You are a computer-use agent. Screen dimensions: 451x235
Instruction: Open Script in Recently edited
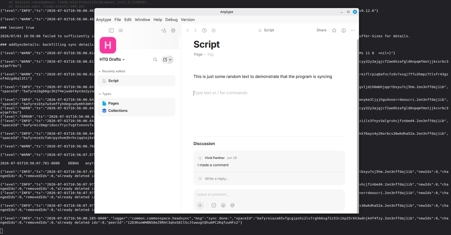[136, 81]
